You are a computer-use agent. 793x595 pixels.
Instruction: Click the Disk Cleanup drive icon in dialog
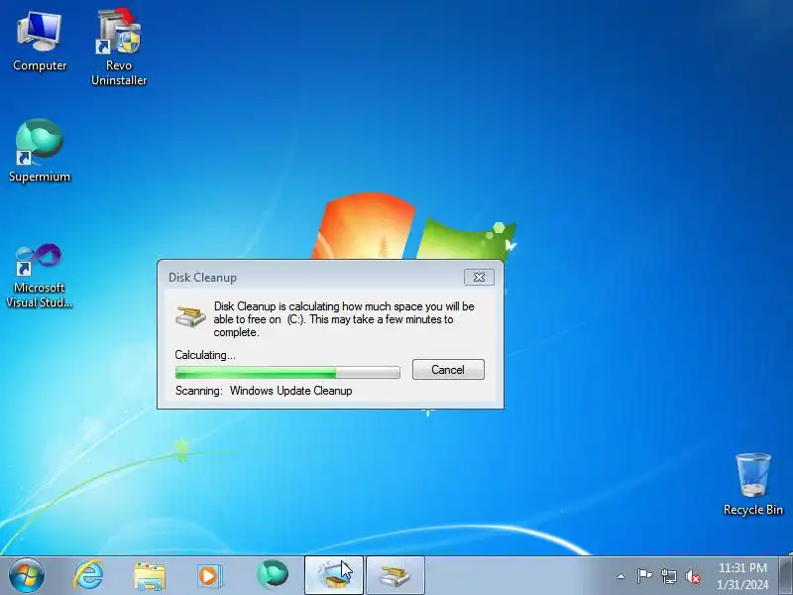[190, 316]
